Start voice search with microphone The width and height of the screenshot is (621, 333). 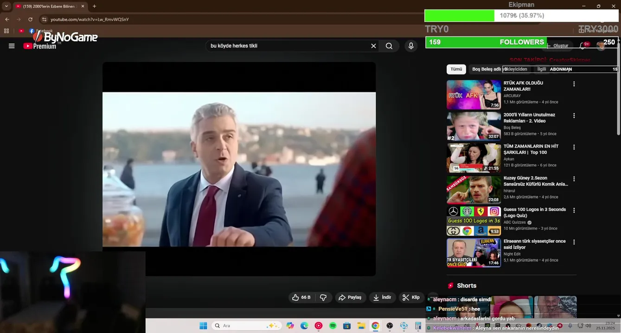pyautogui.click(x=410, y=46)
